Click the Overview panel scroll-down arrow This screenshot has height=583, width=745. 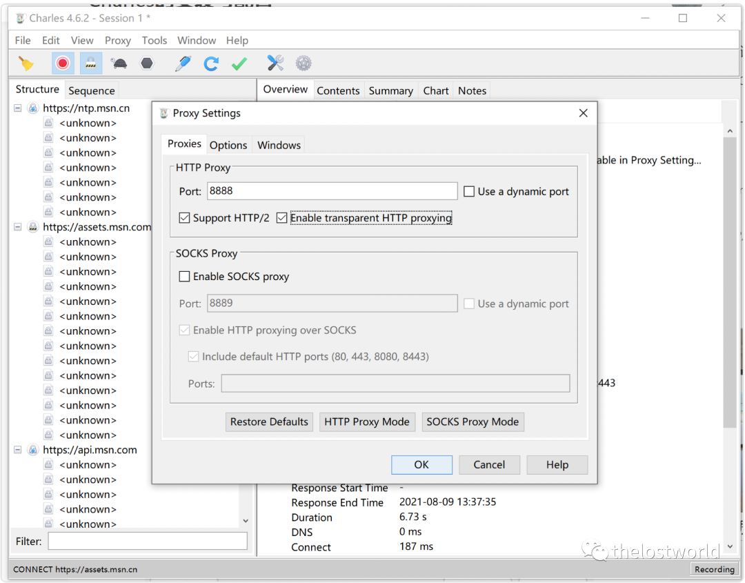pos(730,546)
